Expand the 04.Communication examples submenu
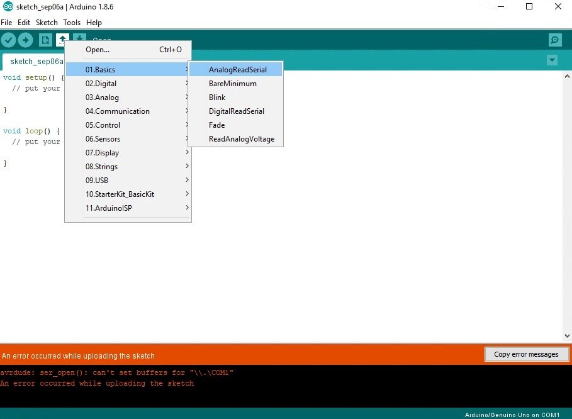572x419 pixels. [117, 111]
